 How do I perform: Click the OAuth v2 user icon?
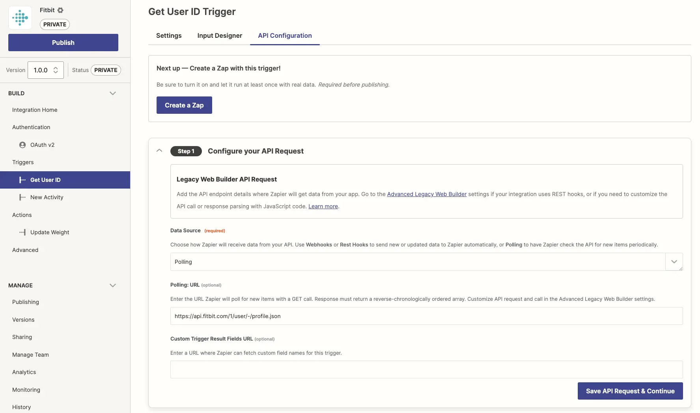pyautogui.click(x=22, y=145)
